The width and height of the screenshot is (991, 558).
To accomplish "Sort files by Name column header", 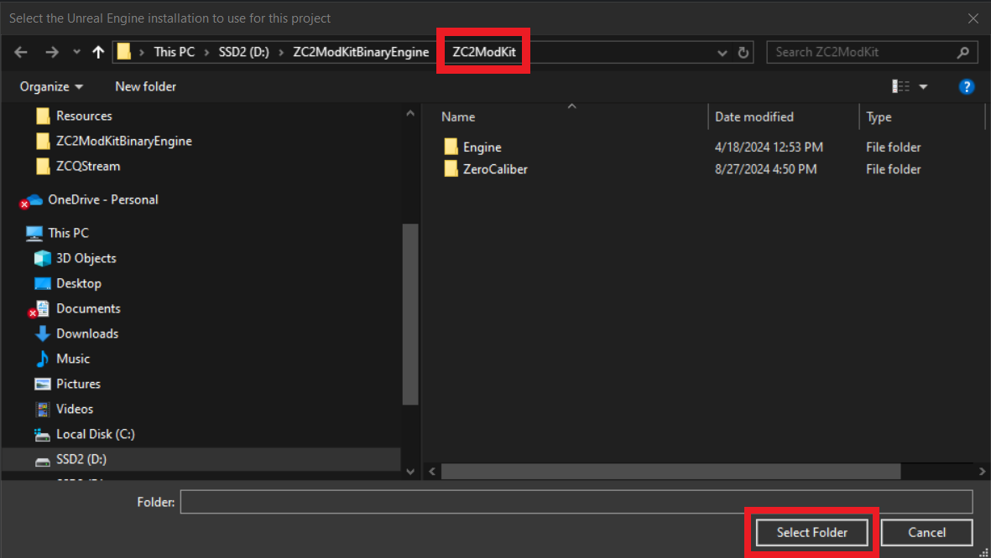I will pos(458,117).
